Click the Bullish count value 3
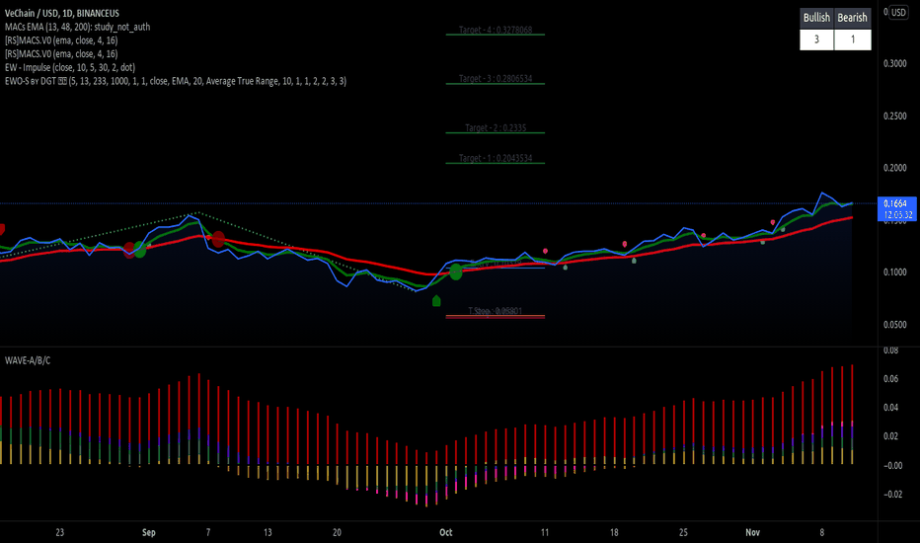The image size is (920, 543). [816, 39]
